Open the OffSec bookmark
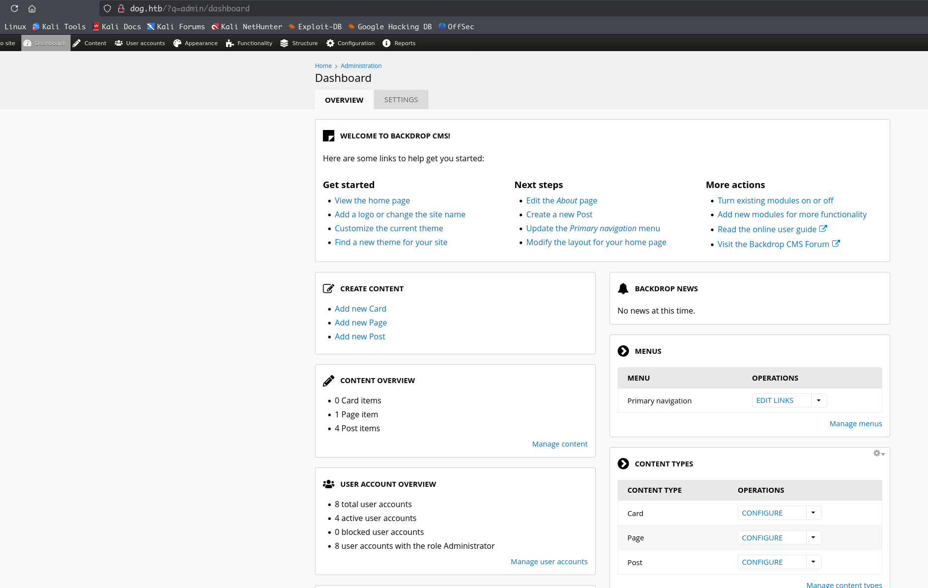This screenshot has width=928, height=588. click(x=456, y=27)
